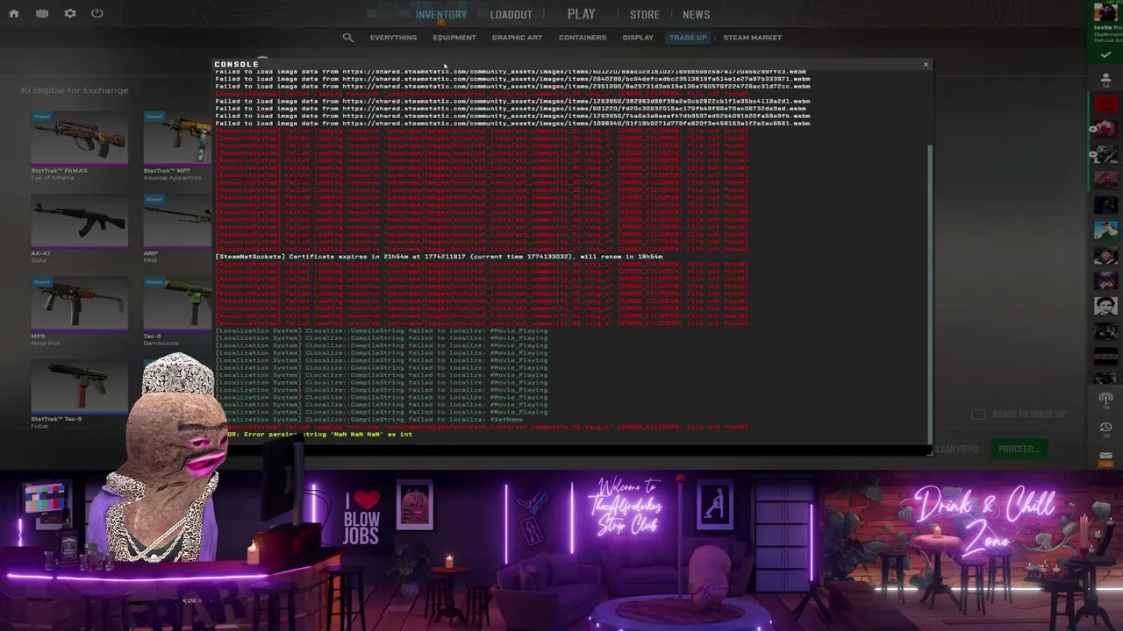
Task: Click the power quit icon
Action: click(x=97, y=13)
